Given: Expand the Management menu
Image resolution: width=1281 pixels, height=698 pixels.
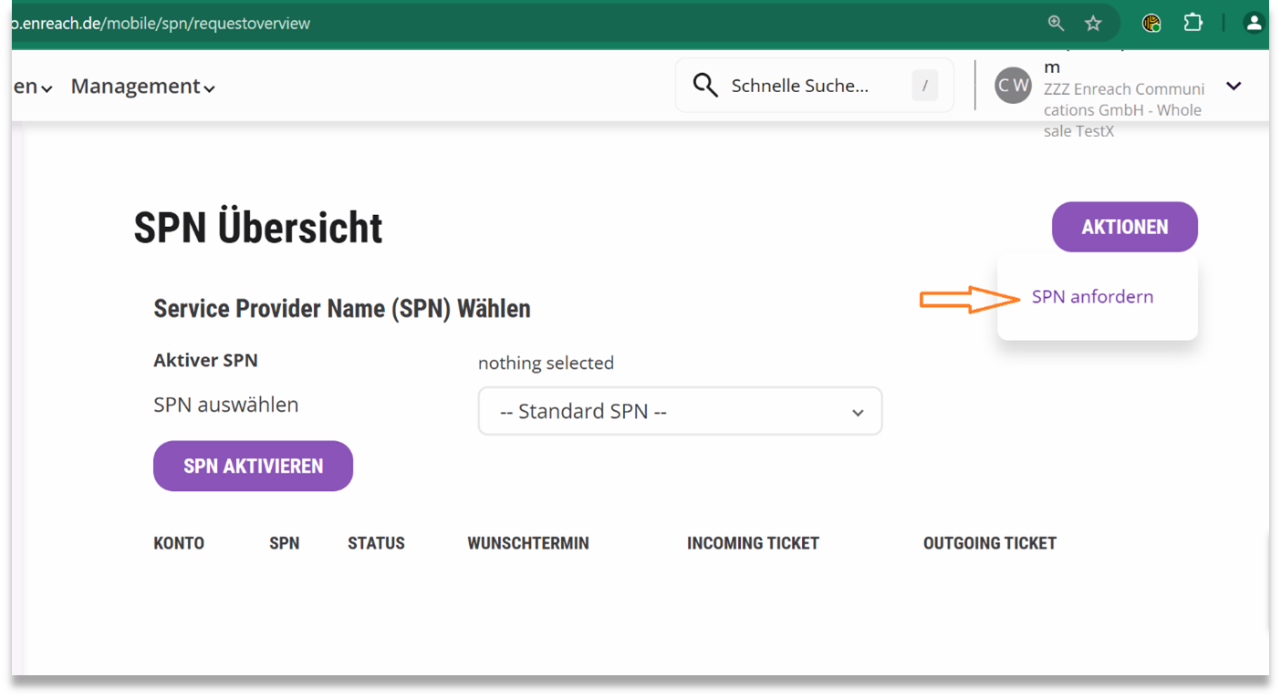Looking at the screenshot, I should [x=142, y=87].
